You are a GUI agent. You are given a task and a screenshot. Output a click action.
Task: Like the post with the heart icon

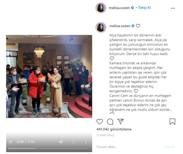click(100, 121)
